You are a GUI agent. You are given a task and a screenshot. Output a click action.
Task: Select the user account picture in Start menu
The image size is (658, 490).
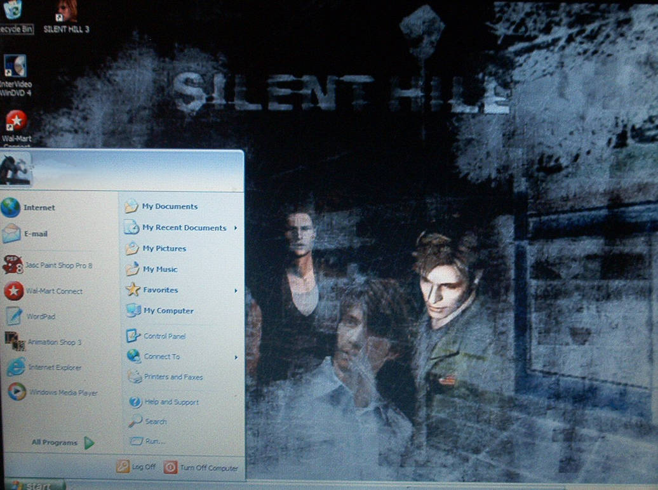point(15,169)
